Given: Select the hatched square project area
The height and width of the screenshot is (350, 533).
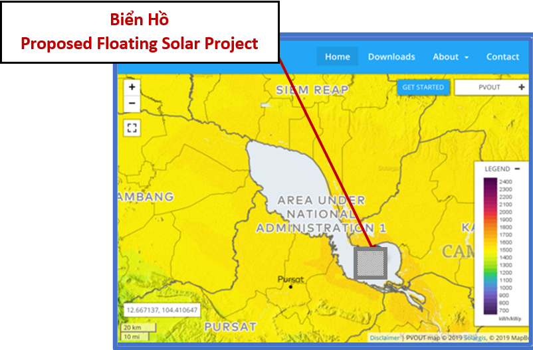Looking at the screenshot, I should coord(370,263).
